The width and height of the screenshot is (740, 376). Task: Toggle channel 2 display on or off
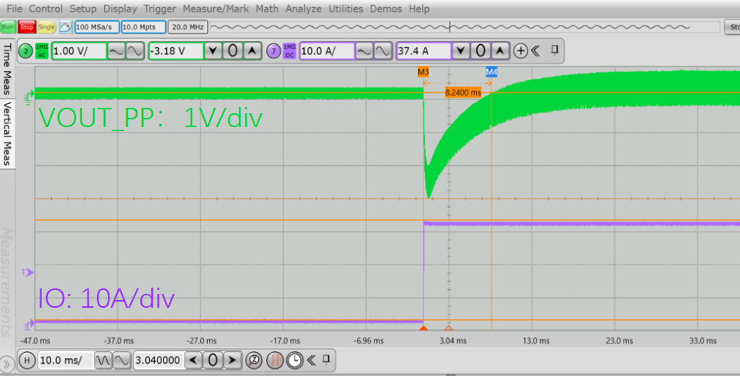point(26,51)
